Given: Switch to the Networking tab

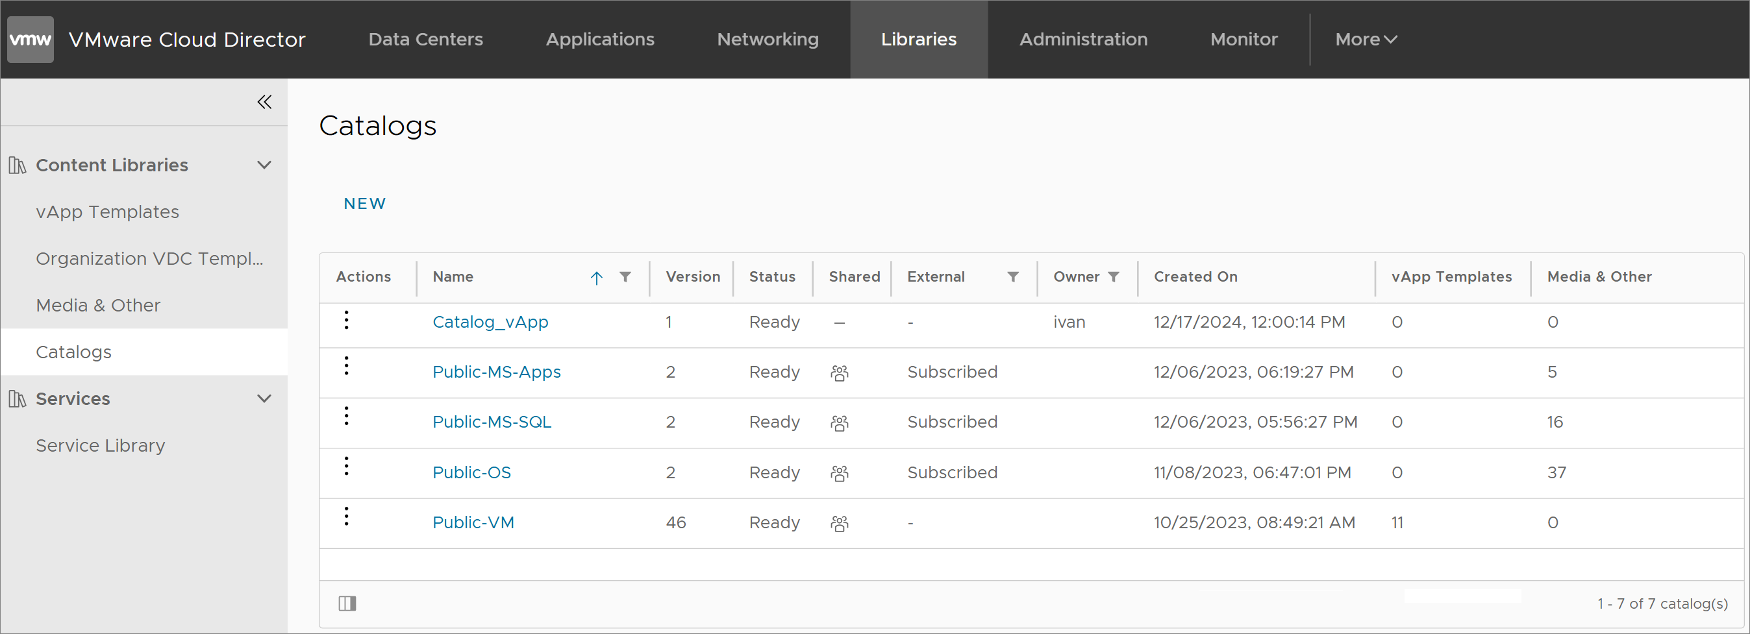Looking at the screenshot, I should [768, 40].
